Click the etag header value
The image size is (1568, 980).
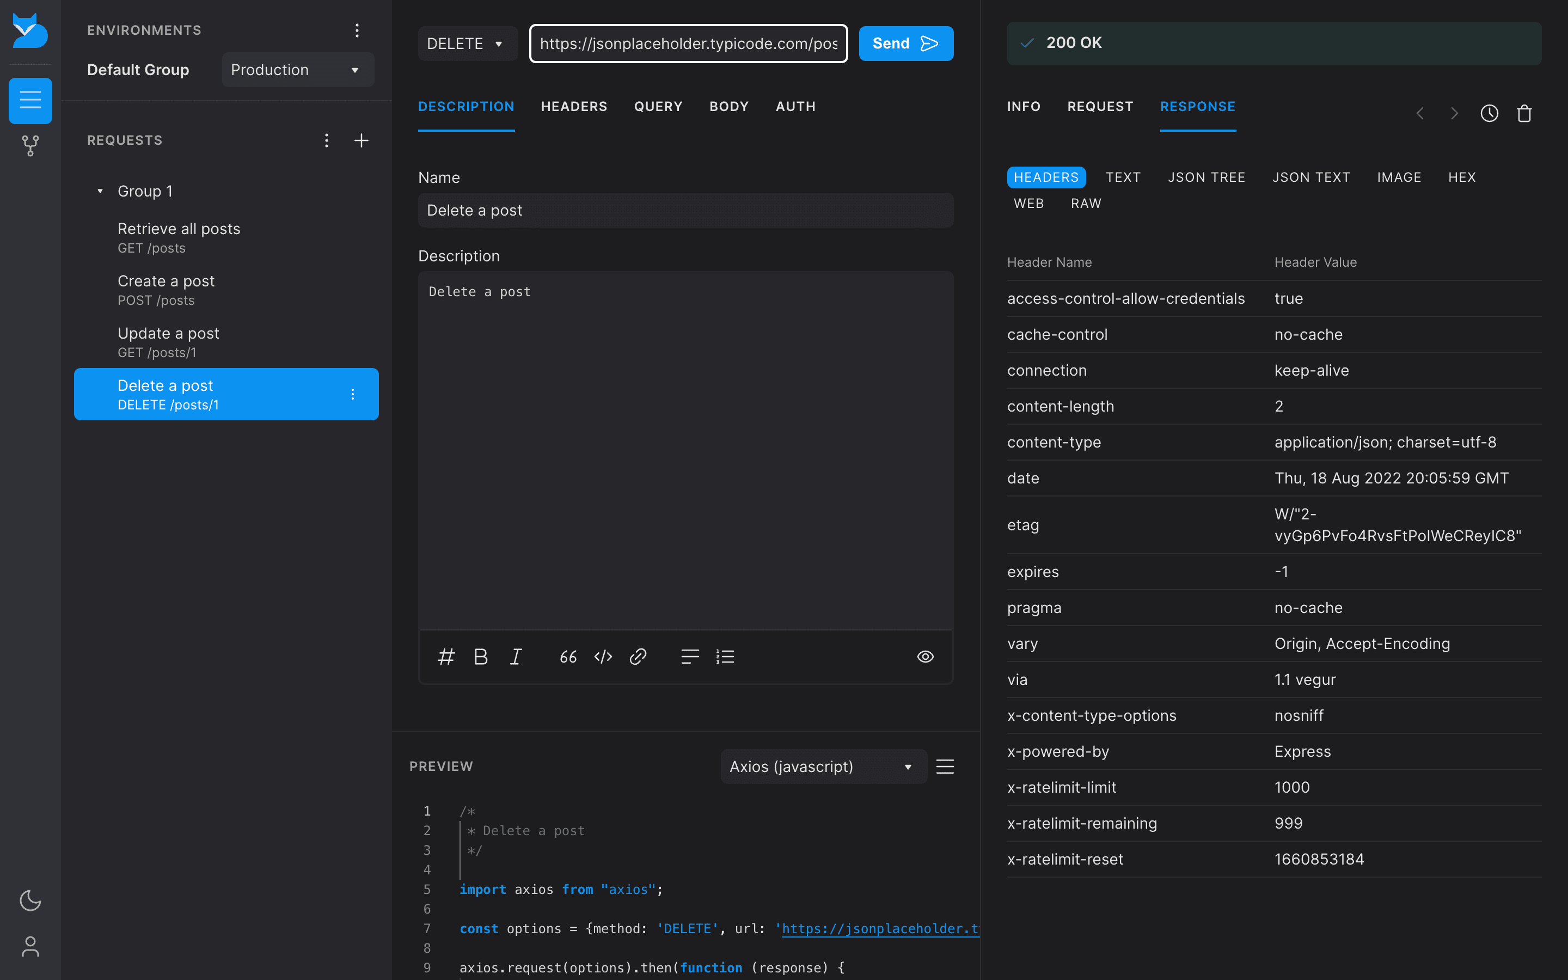click(x=1397, y=525)
